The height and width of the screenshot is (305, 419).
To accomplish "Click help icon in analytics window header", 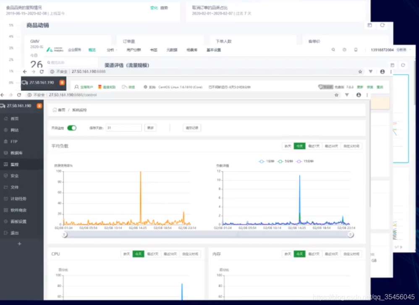I will coord(344,50).
